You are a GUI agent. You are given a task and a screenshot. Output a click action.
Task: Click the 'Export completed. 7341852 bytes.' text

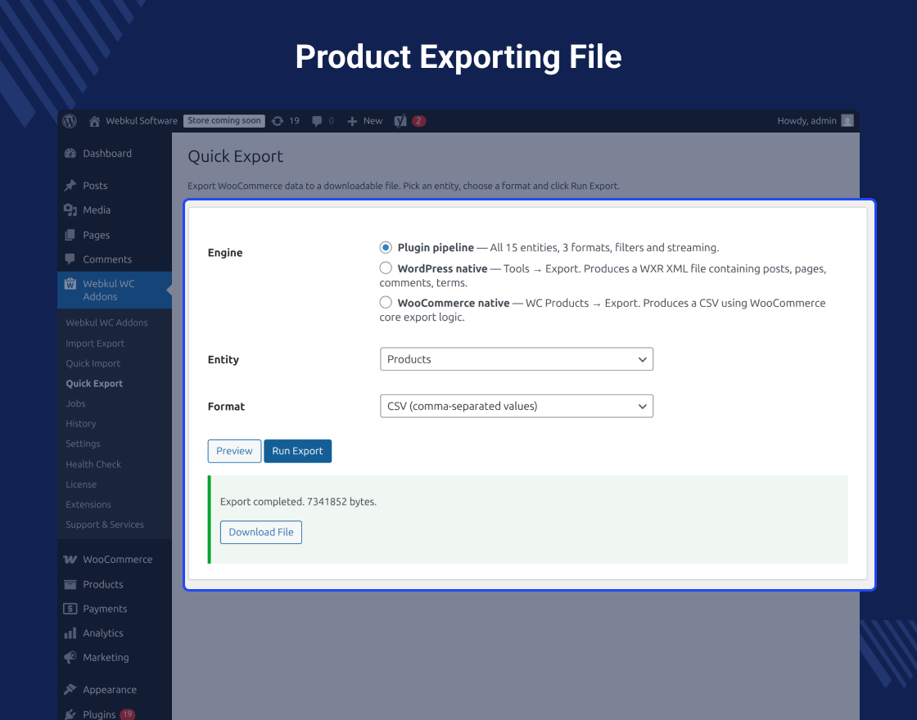(298, 502)
